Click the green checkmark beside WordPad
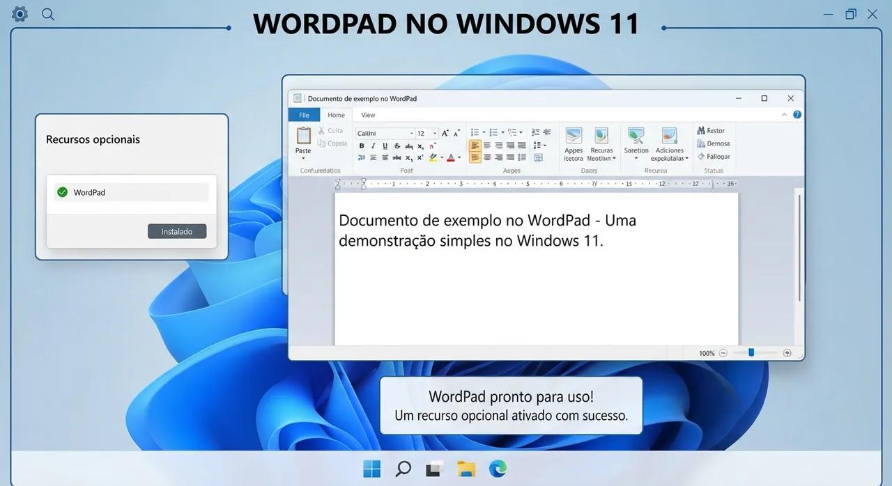 tap(62, 192)
